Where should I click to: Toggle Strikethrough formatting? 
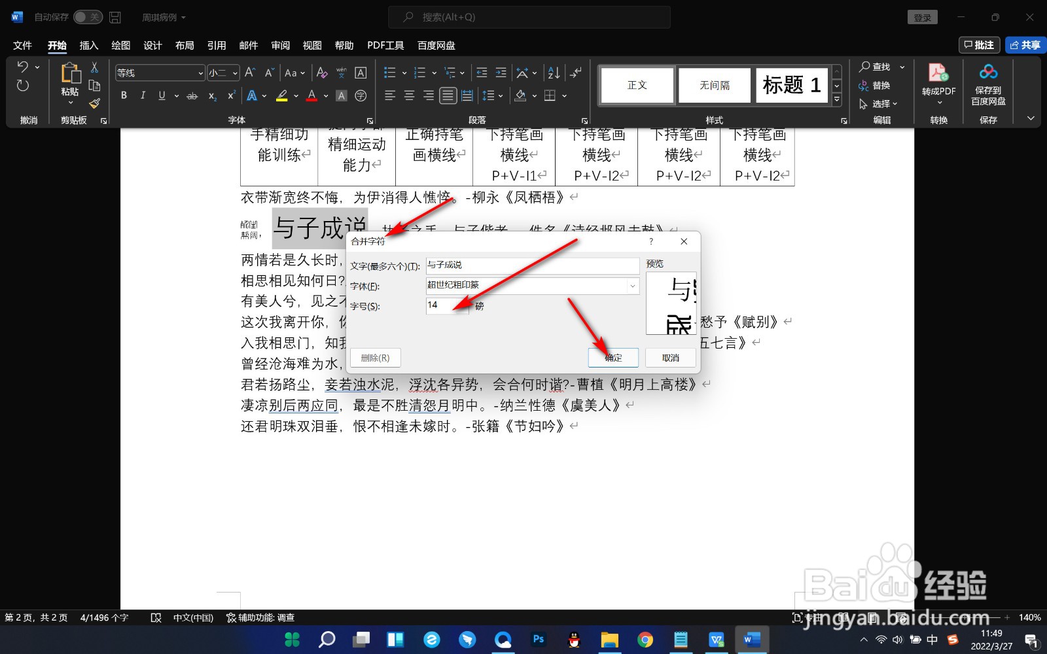(x=192, y=95)
